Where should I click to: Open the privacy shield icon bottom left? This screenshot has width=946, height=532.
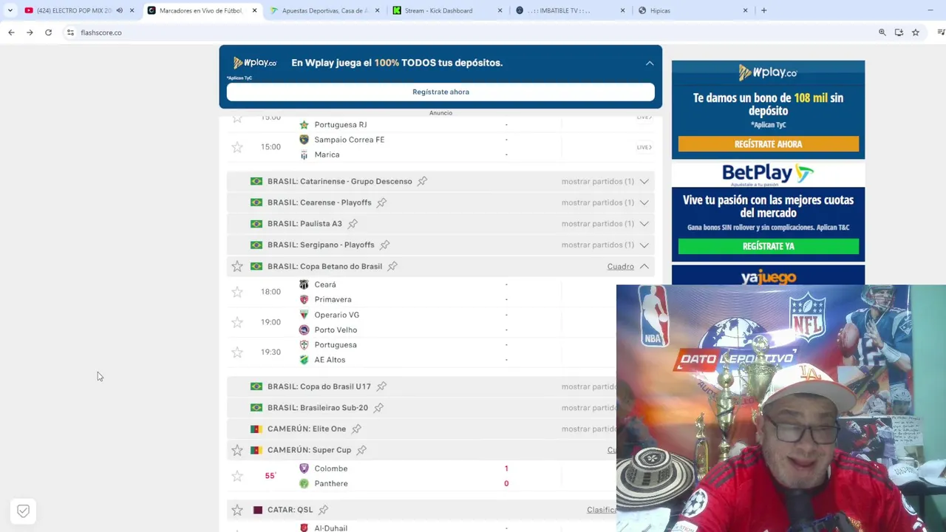coord(23,511)
